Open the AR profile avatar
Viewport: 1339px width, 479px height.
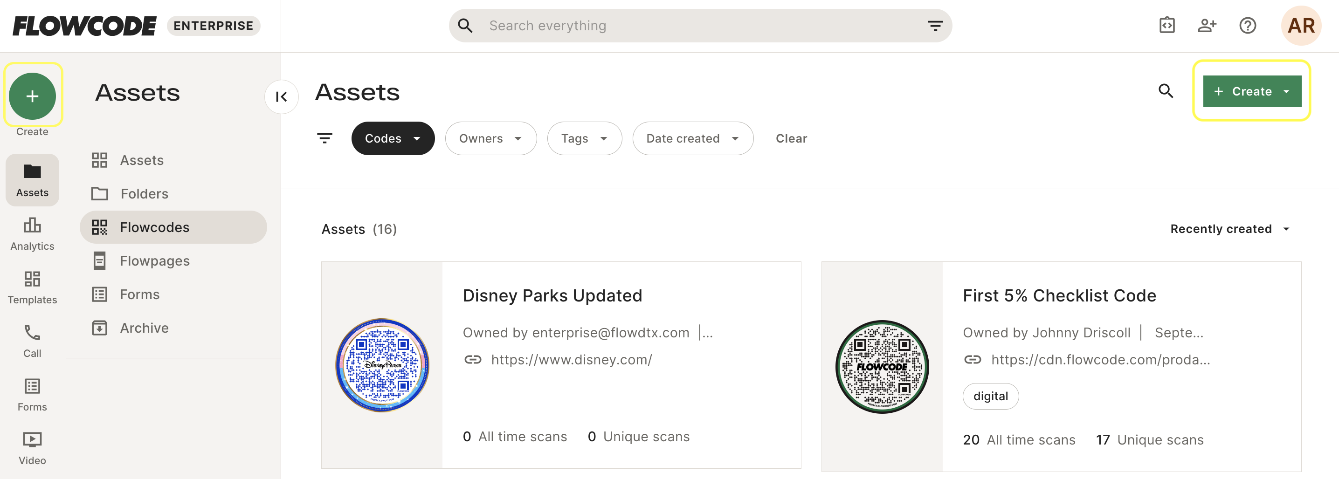click(1301, 26)
